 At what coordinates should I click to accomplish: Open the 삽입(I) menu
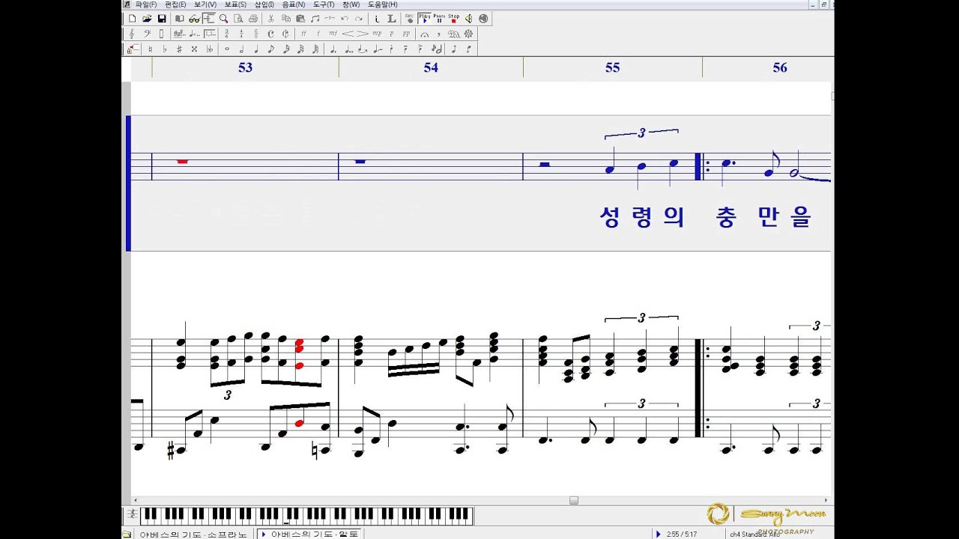coord(264,4)
